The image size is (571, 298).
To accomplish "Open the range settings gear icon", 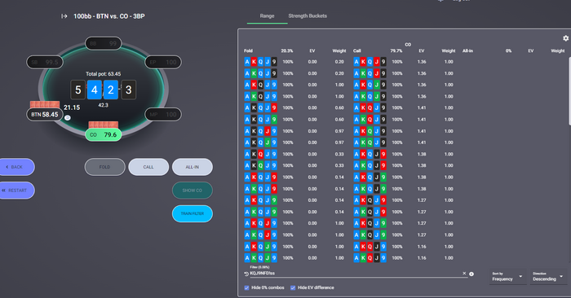I will pos(565,38).
